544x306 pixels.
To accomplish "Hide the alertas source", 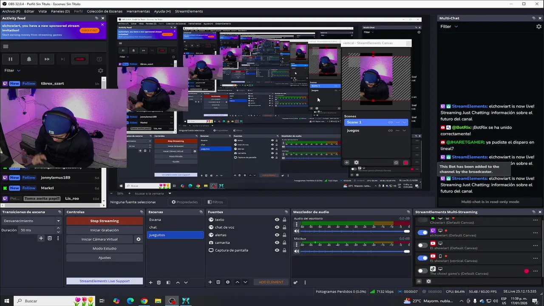I will click(x=277, y=235).
